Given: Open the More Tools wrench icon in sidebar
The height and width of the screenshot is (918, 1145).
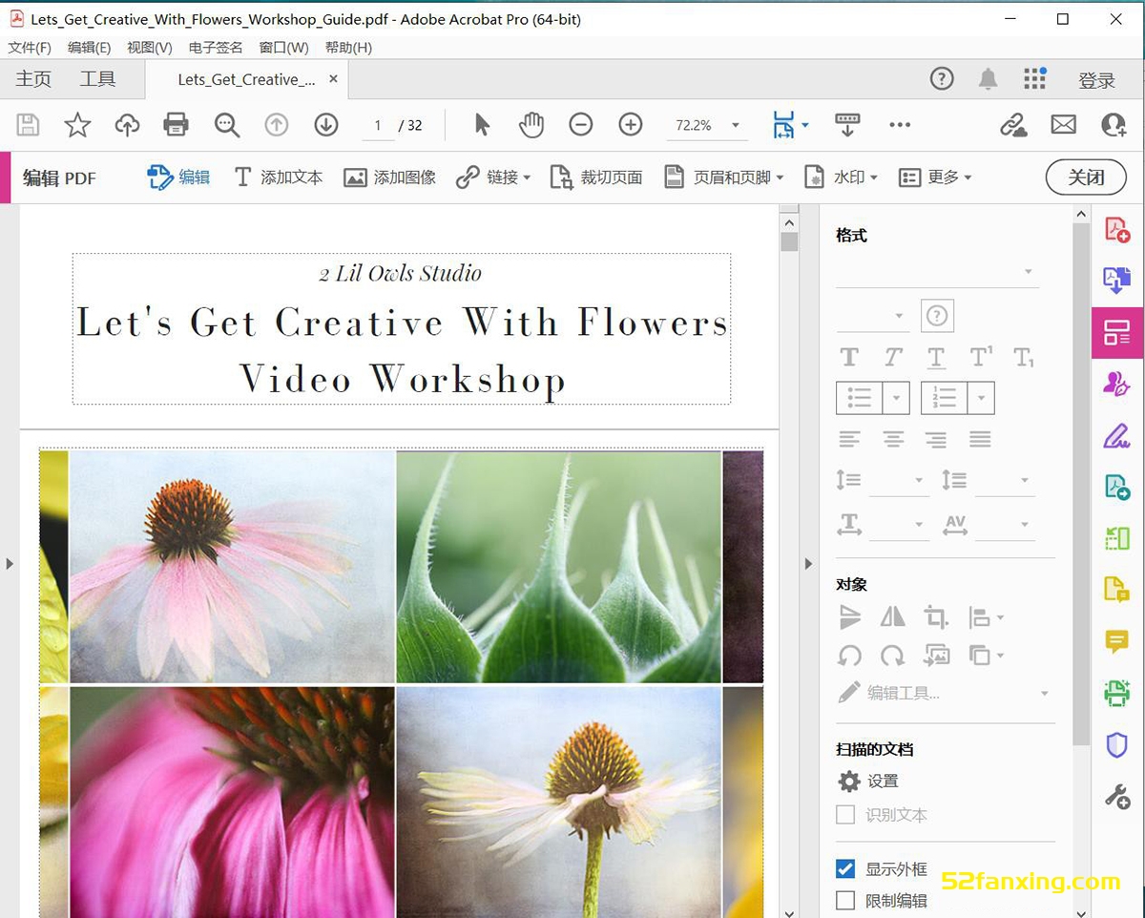Looking at the screenshot, I should (1117, 796).
